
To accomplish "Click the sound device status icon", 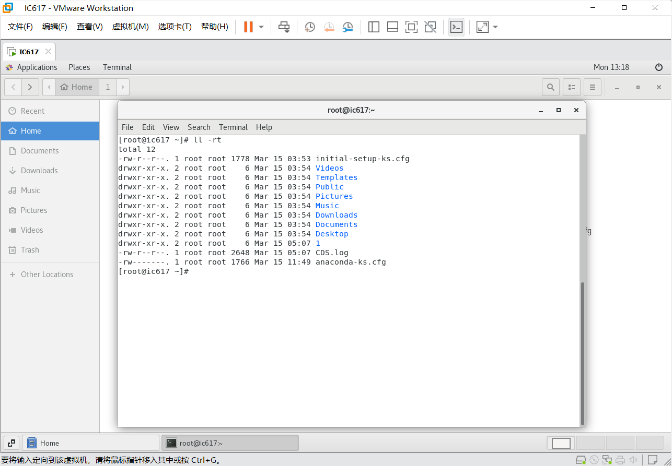I will click(x=634, y=460).
